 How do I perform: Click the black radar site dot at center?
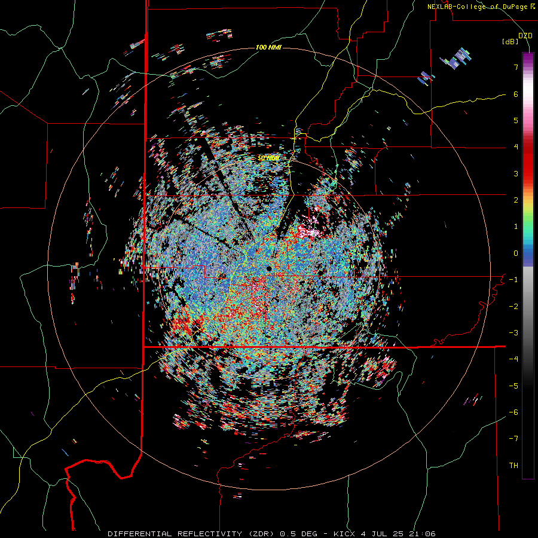(x=269, y=268)
